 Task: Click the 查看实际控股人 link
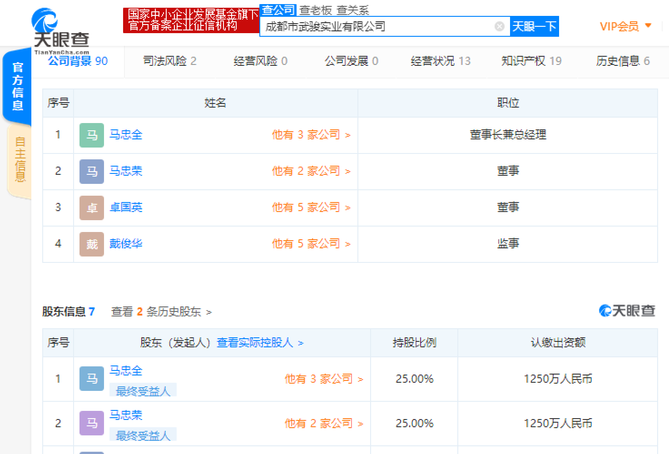[260, 343]
